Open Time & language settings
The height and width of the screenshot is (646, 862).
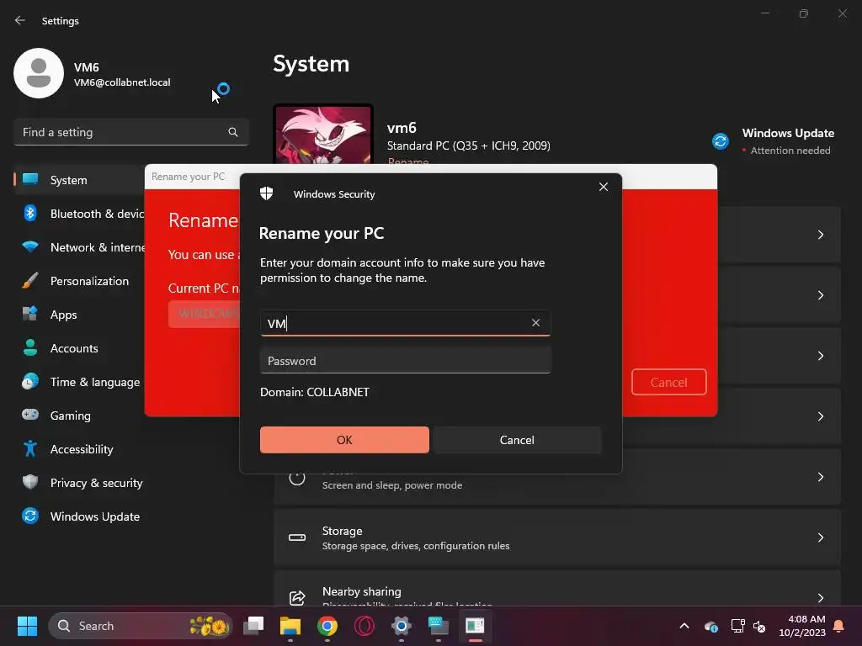(x=80, y=382)
